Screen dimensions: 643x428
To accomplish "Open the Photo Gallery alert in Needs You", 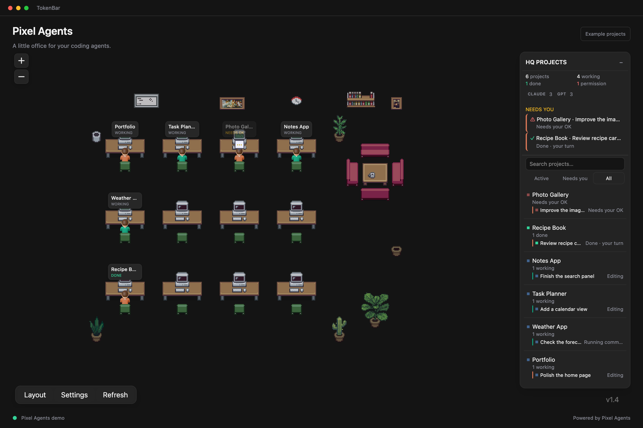I will pyautogui.click(x=575, y=123).
